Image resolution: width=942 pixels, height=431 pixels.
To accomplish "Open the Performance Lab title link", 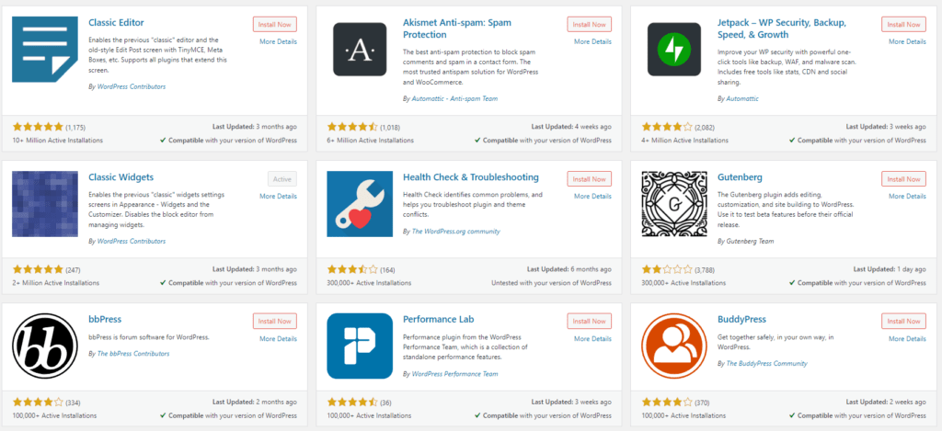I will click(438, 320).
